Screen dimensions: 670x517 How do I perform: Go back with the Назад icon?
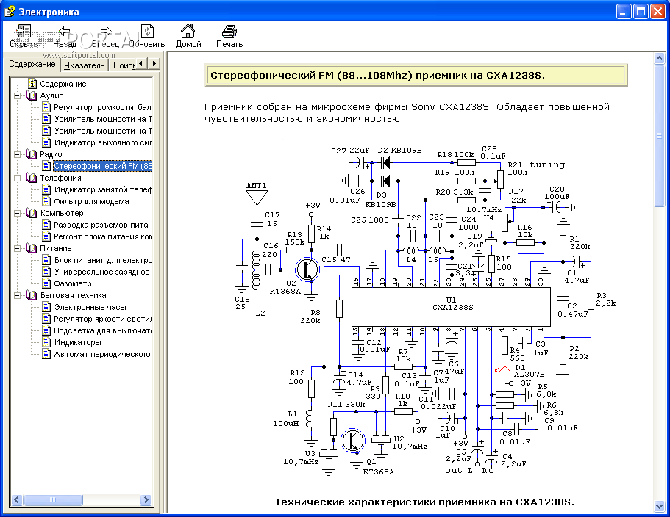click(x=65, y=32)
